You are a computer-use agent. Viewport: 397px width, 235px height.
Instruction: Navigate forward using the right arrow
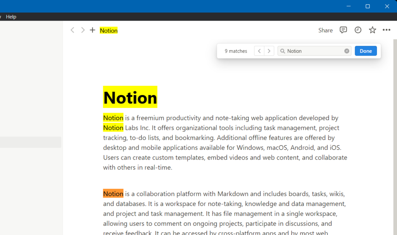point(83,30)
